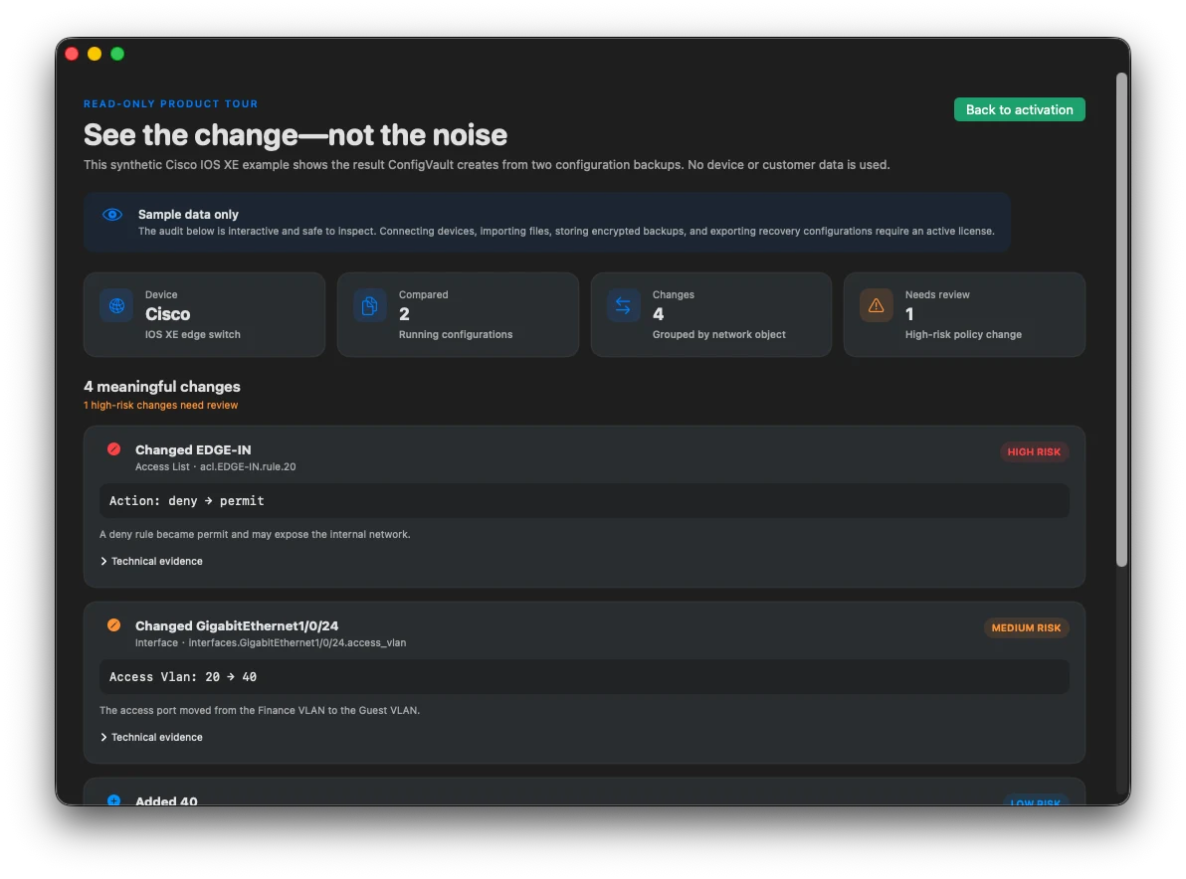Screen dimensions: 1186x879
Task: Click the 'Added 40' heading
Action: [x=166, y=800]
